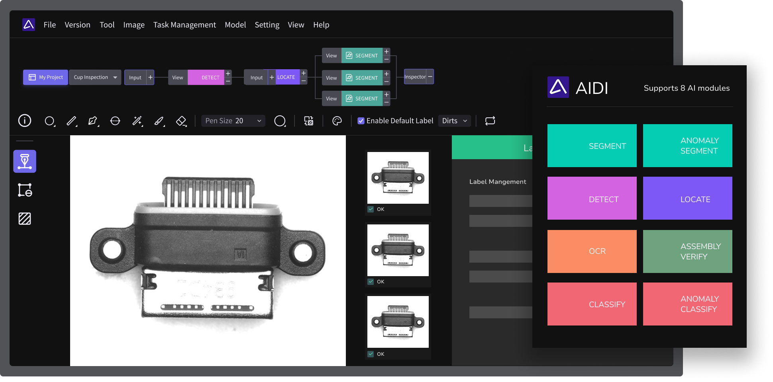The height and width of the screenshot is (382, 773).
Task: Select the eraser tool
Action: (x=181, y=121)
